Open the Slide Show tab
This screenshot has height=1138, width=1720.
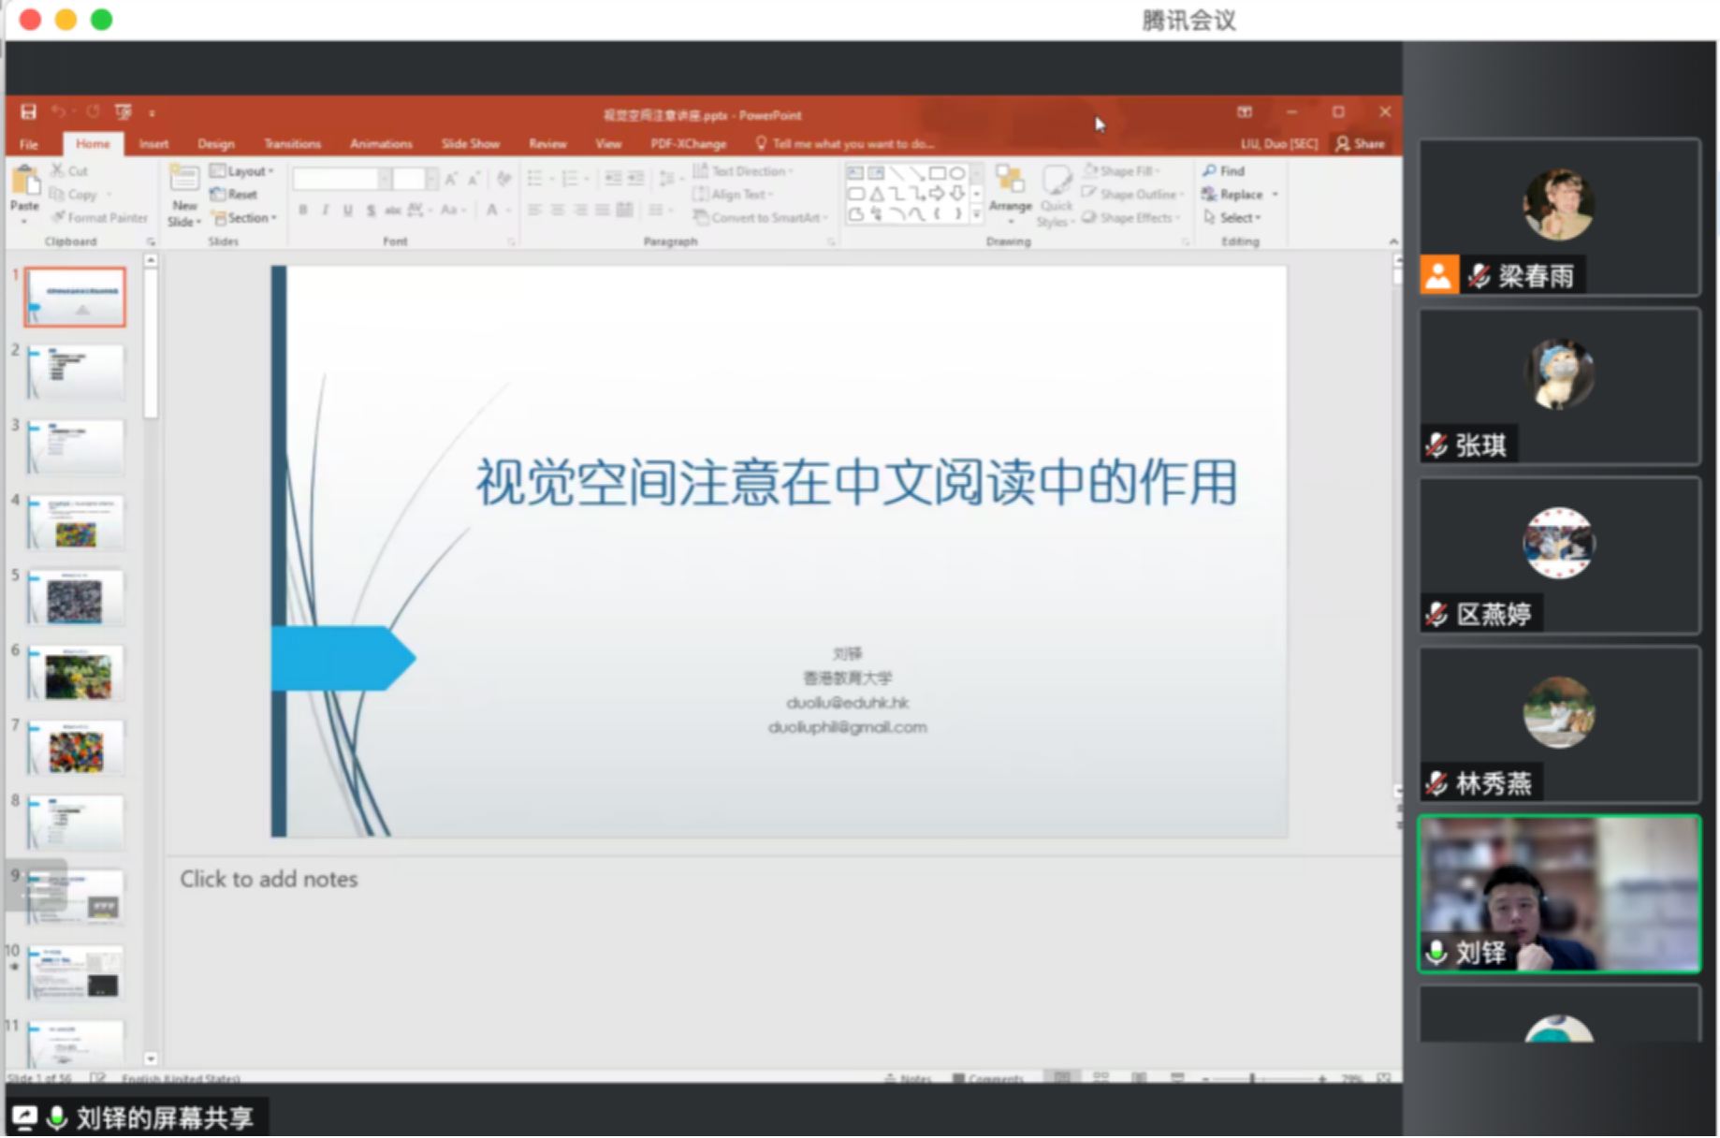tap(470, 144)
